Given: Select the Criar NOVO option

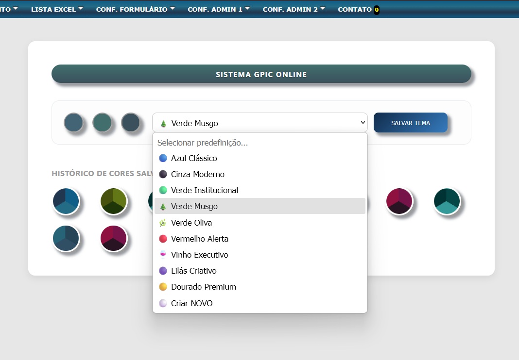Looking at the screenshot, I should (x=191, y=303).
